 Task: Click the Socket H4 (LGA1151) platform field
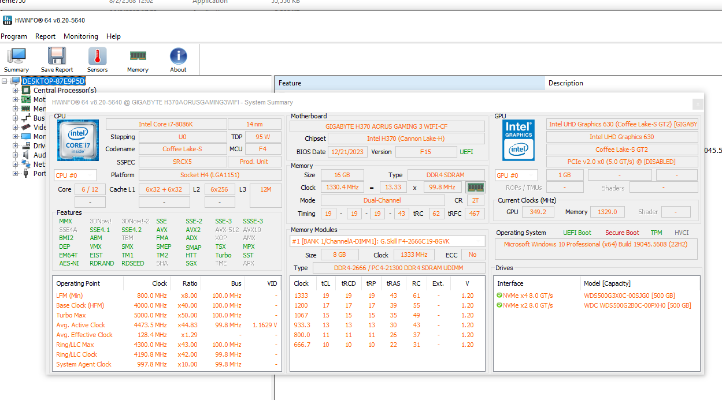(210, 175)
